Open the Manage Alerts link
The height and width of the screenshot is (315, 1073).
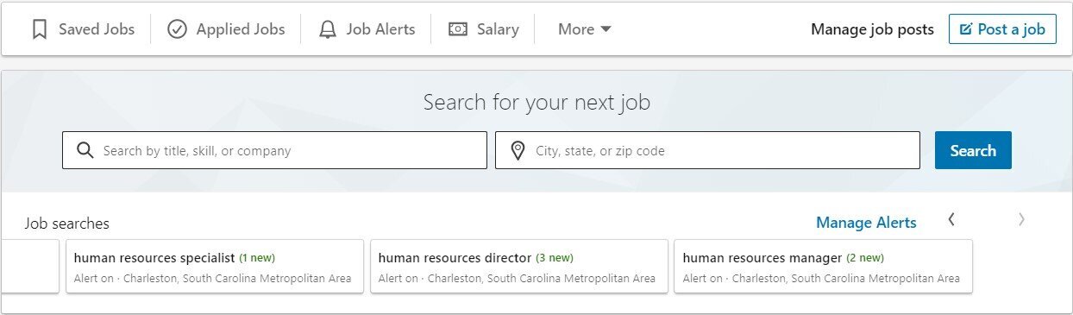point(866,223)
